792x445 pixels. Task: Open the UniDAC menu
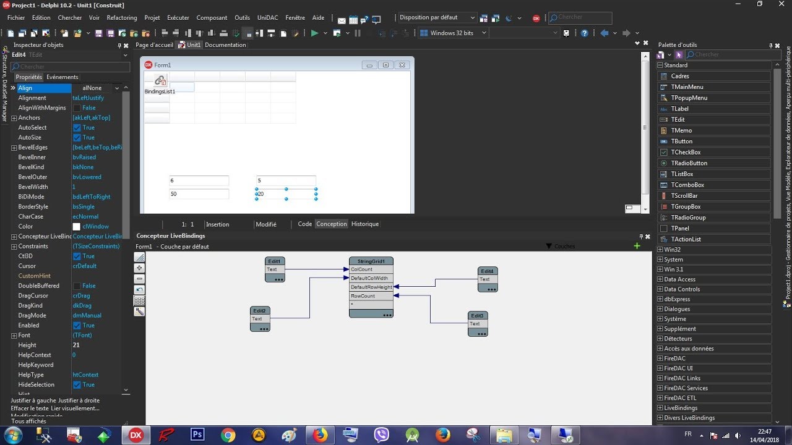coord(268,18)
